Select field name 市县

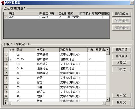coord(48,87)
